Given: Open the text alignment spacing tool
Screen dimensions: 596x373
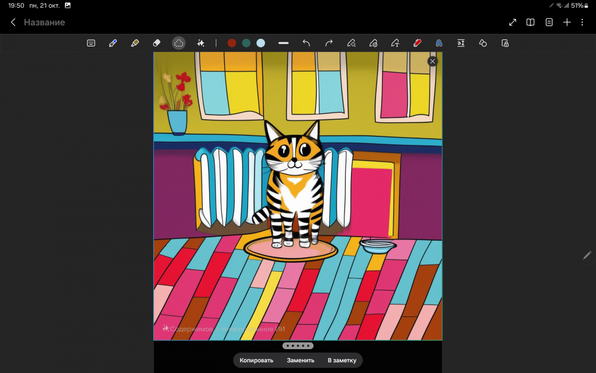Looking at the screenshot, I should tap(461, 43).
